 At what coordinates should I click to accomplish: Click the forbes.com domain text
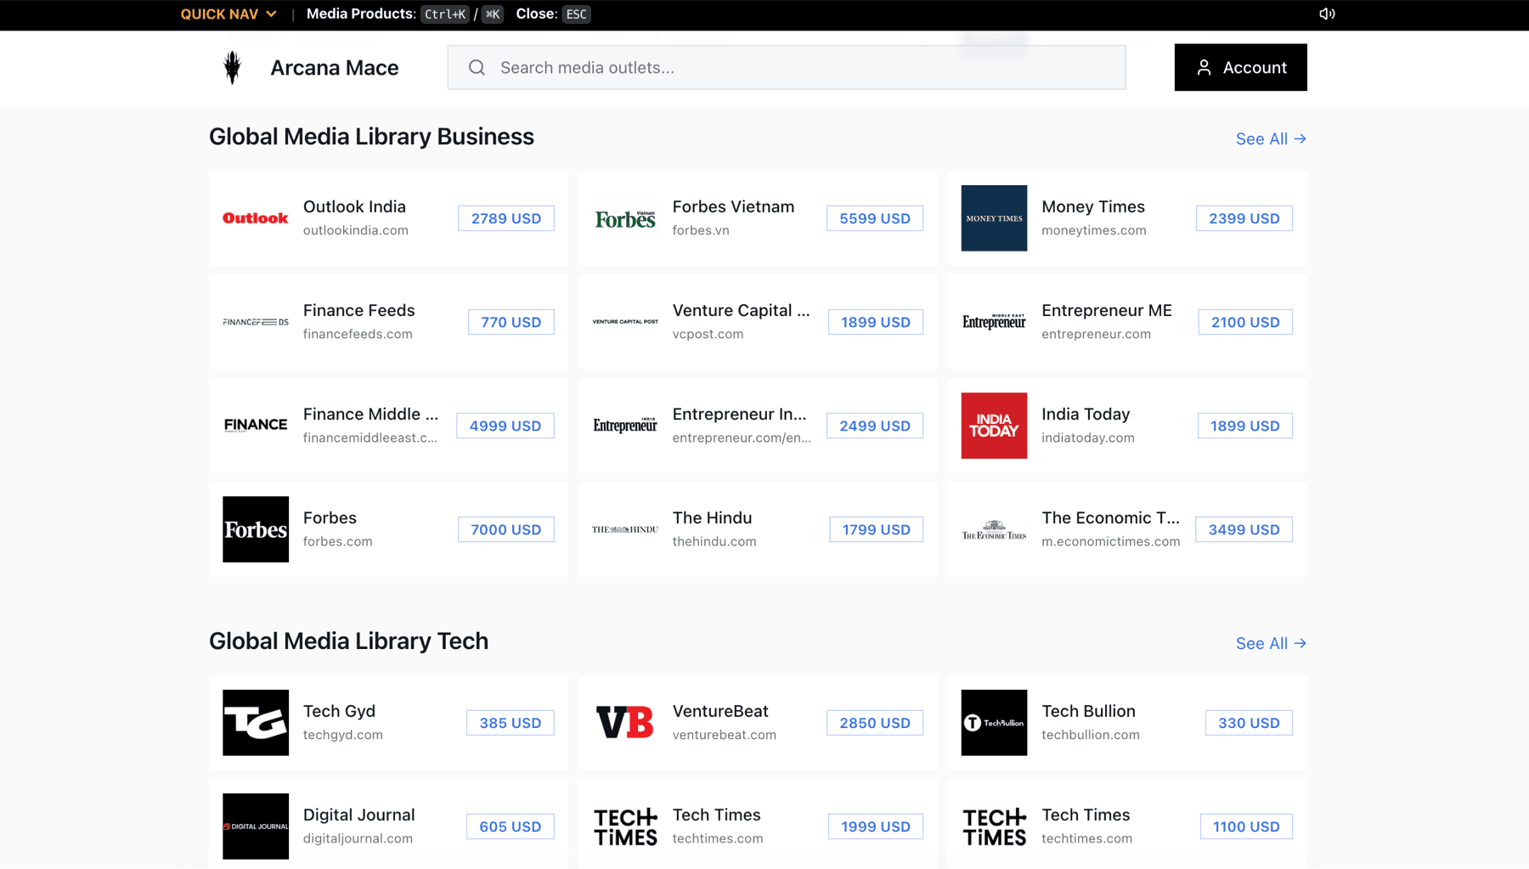coord(337,541)
